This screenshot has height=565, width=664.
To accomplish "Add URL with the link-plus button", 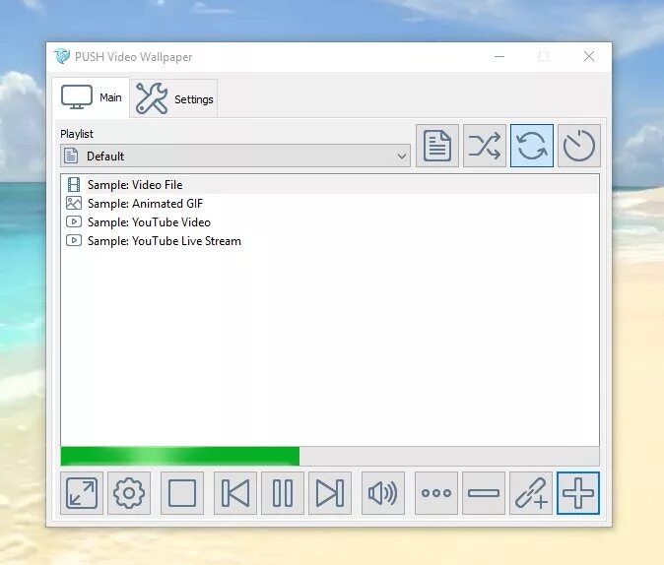I will [531, 493].
